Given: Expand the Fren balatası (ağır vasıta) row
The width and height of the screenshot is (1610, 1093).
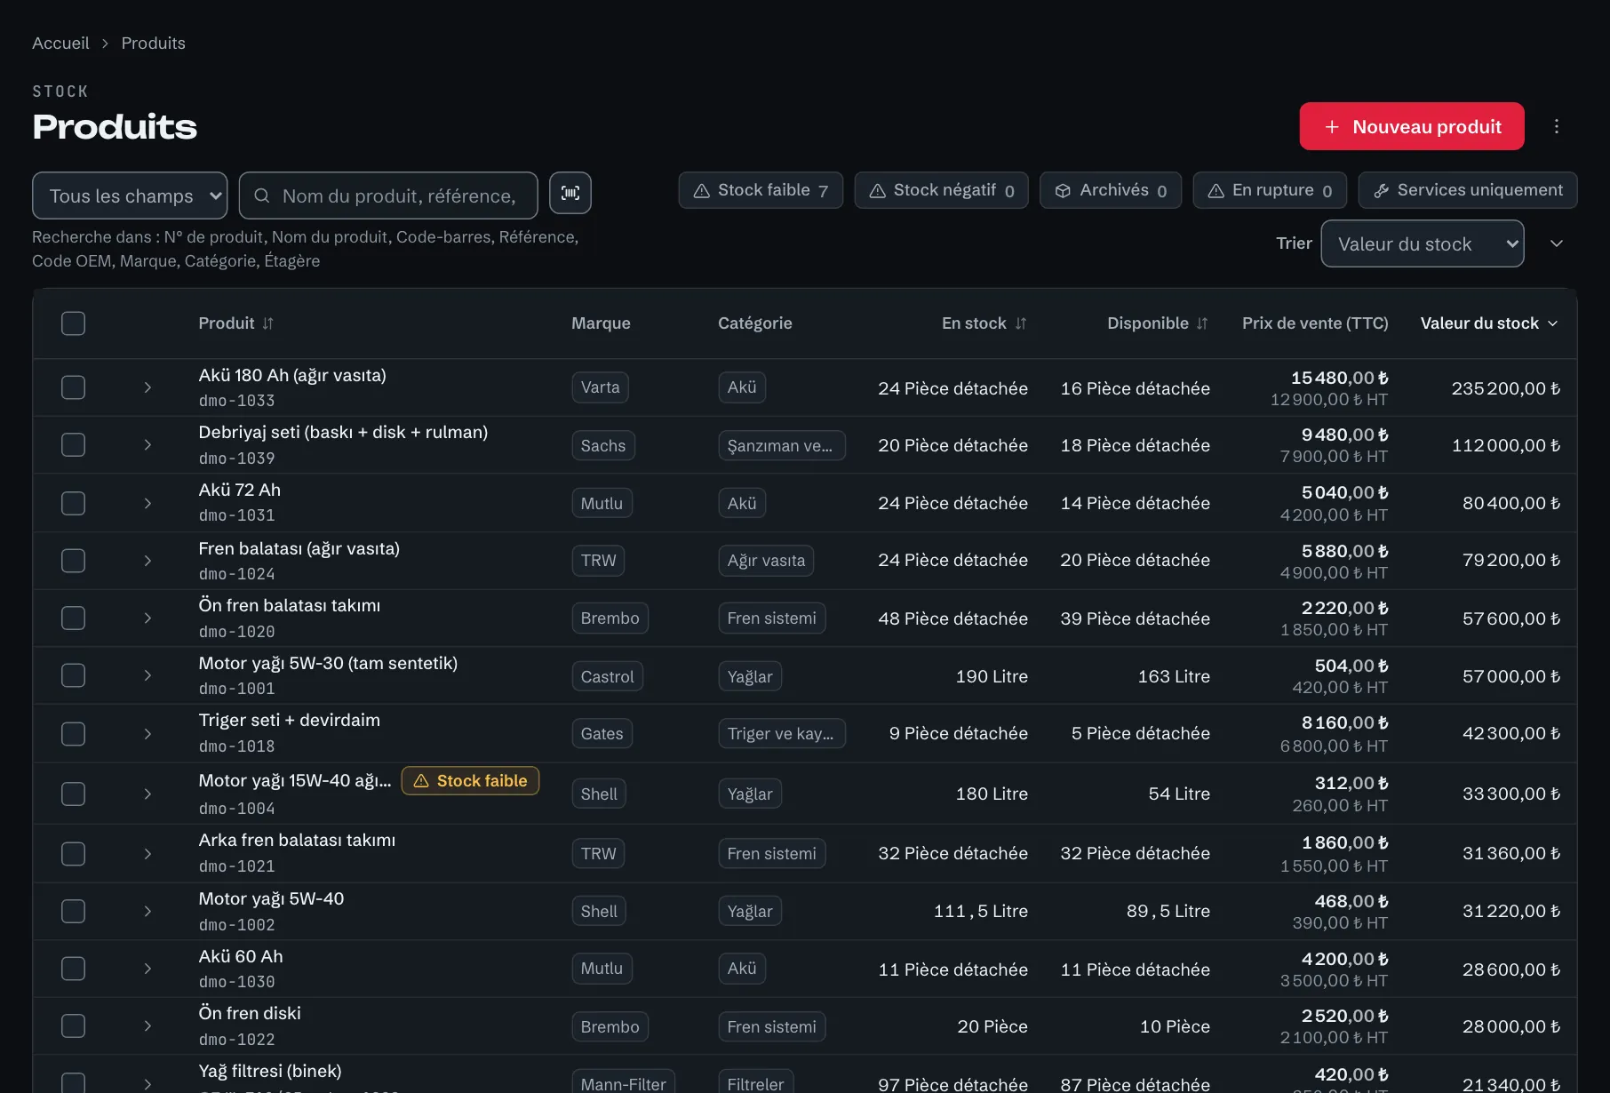Looking at the screenshot, I should 147,561.
